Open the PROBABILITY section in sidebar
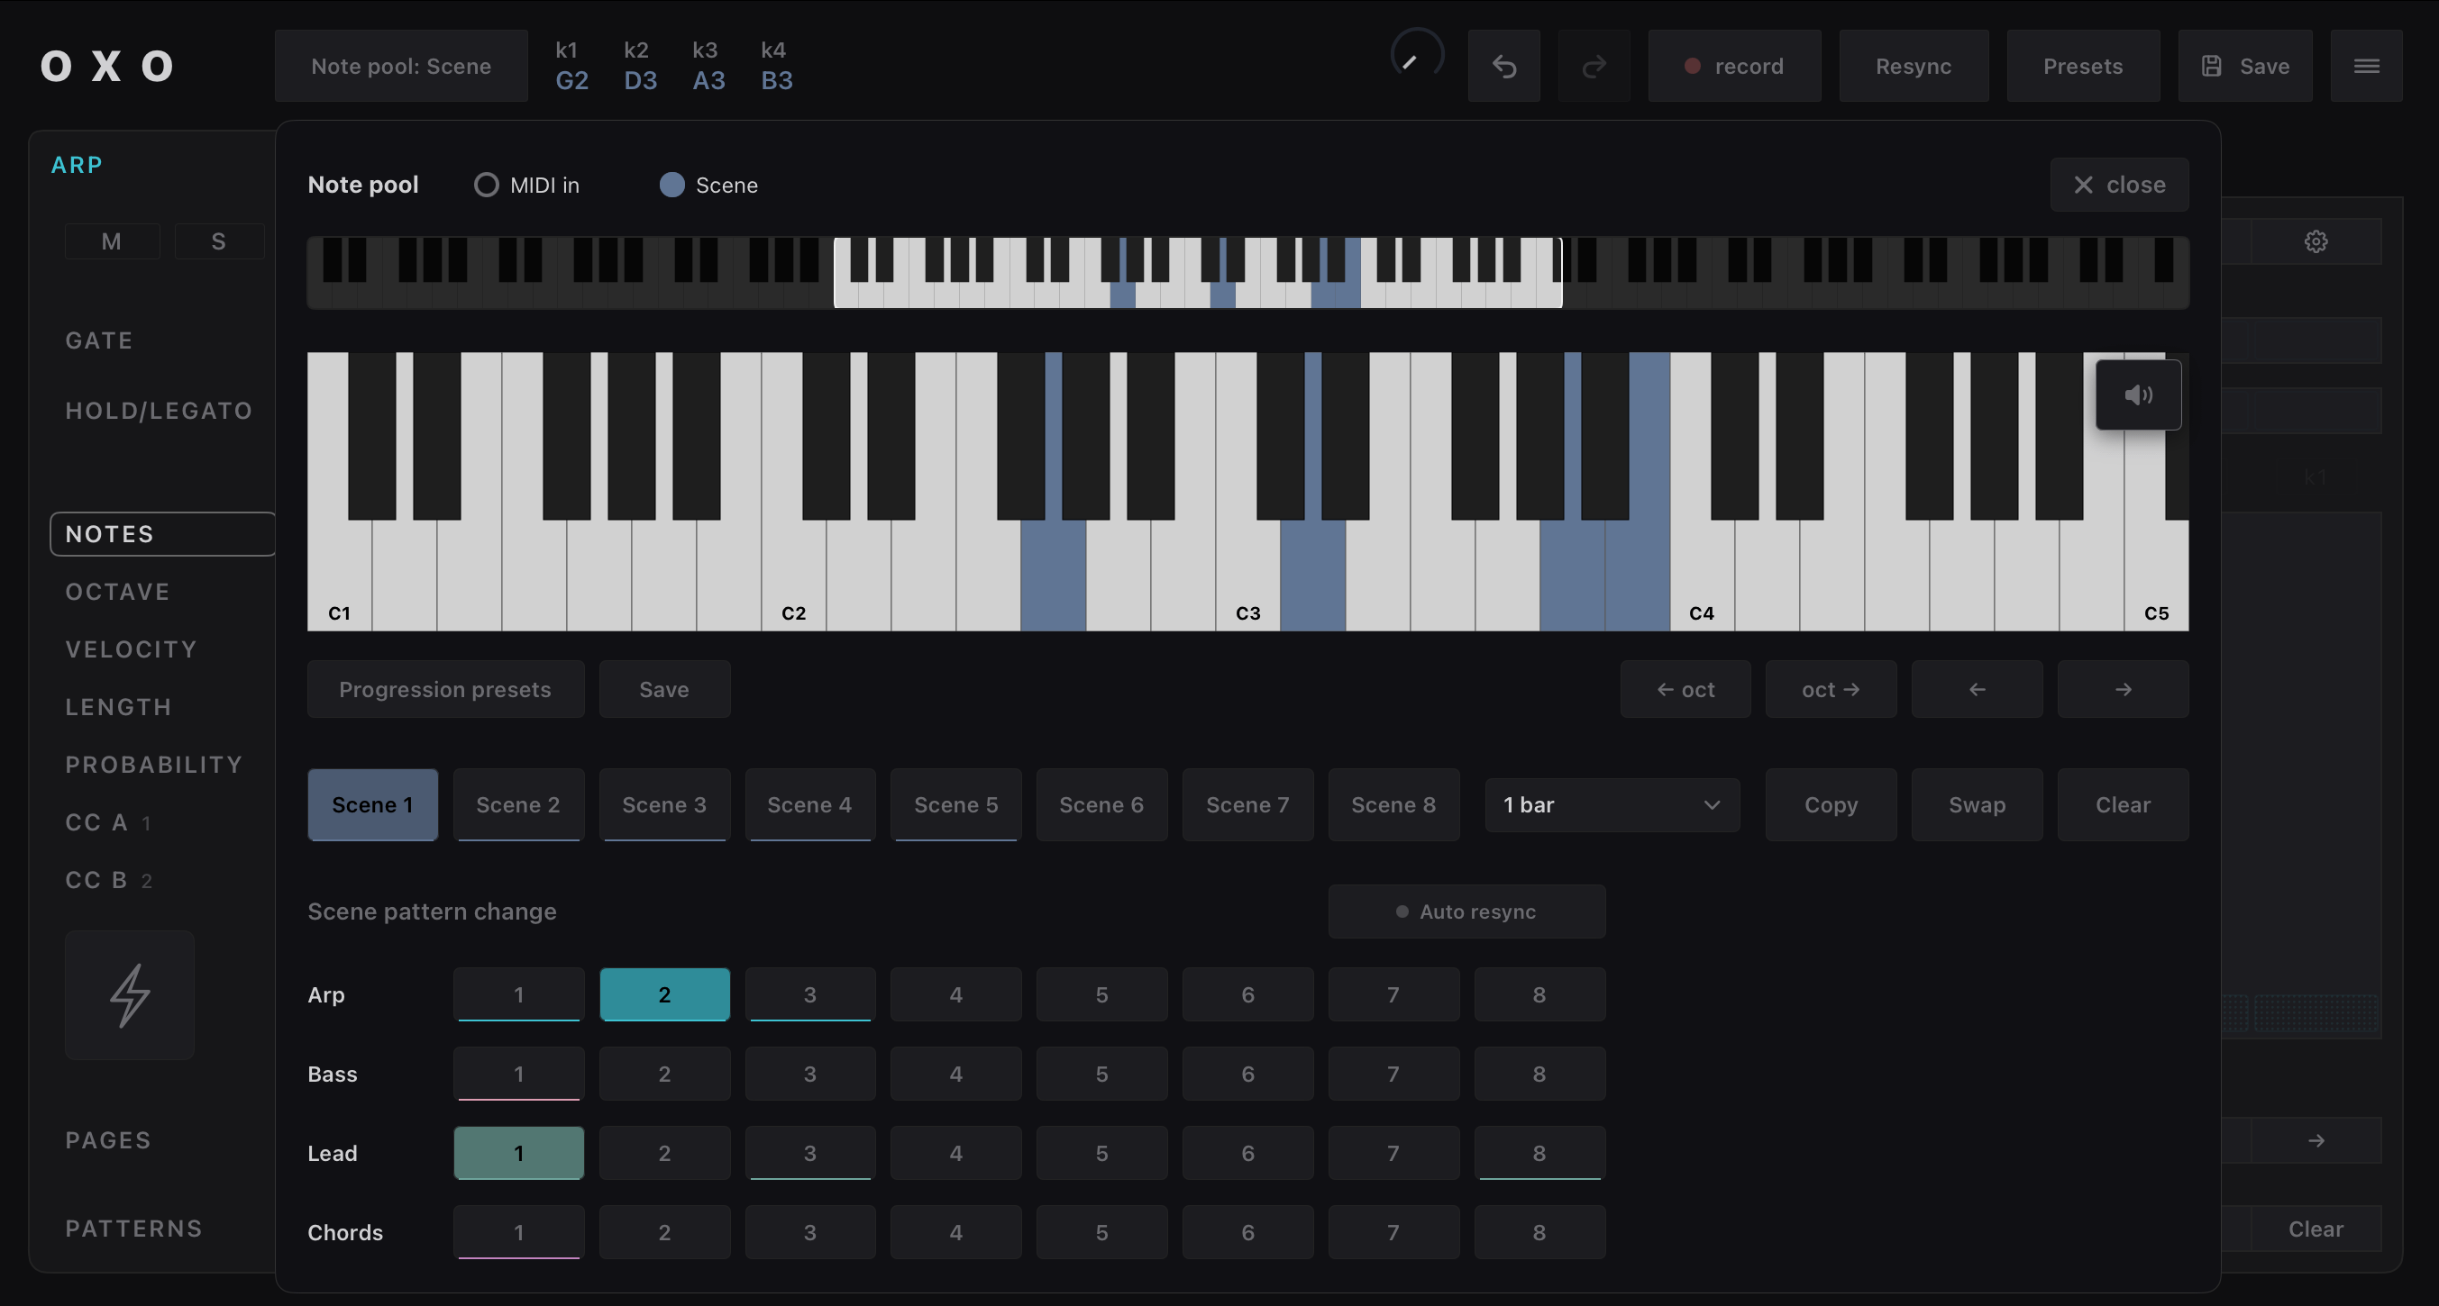The image size is (2439, 1306). tap(154, 765)
